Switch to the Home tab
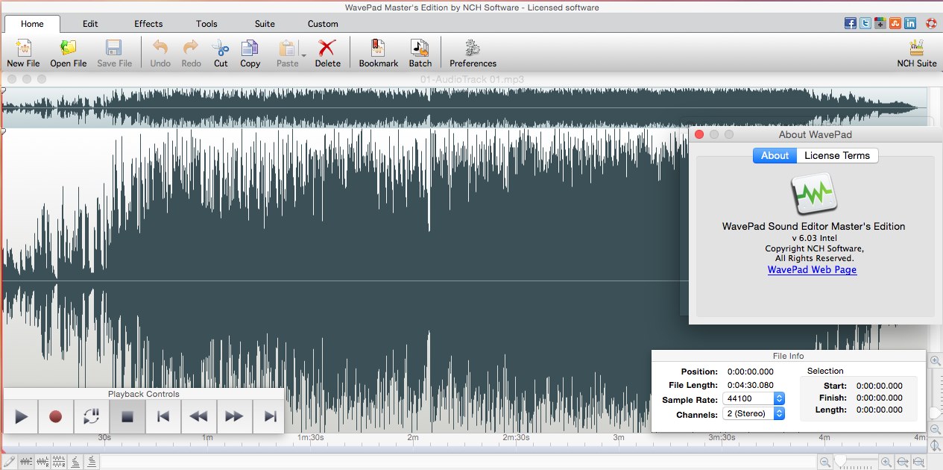This screenshot has width=943, height=470. (x=32, y=24)
